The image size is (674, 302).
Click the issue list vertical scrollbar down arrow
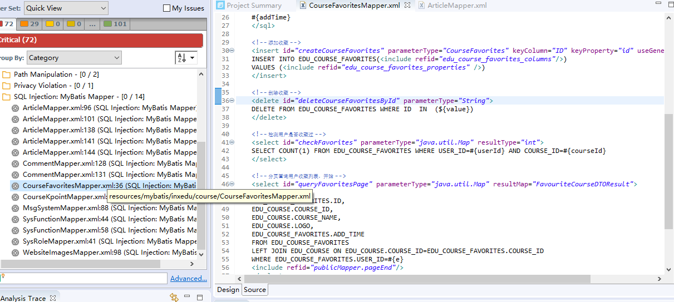click(x=203, y=254)
